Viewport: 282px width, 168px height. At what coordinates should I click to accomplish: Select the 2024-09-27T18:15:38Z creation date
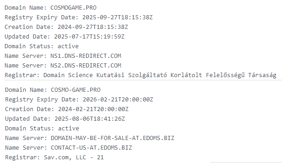tap(93, 27)
